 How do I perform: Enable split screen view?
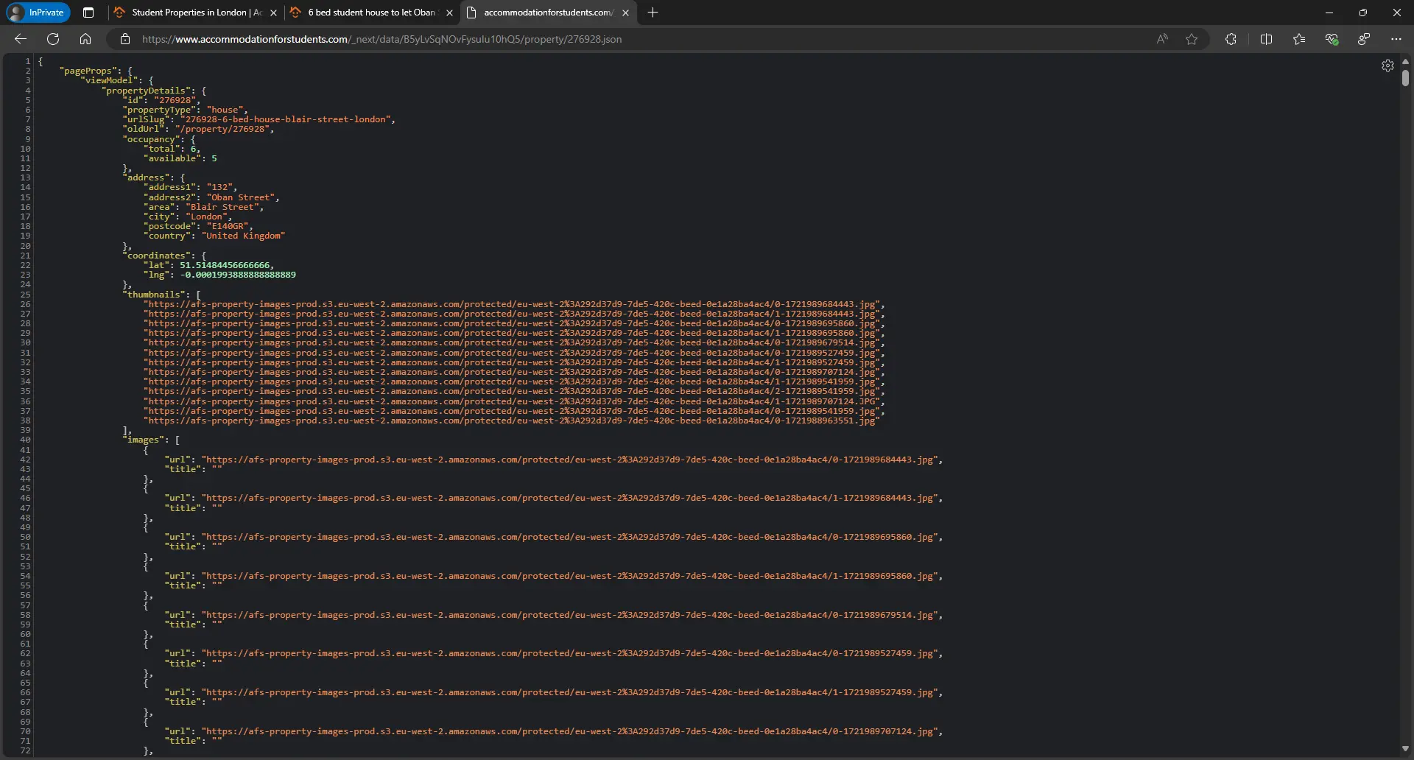pyautogui.click(x=1266, y=39)
